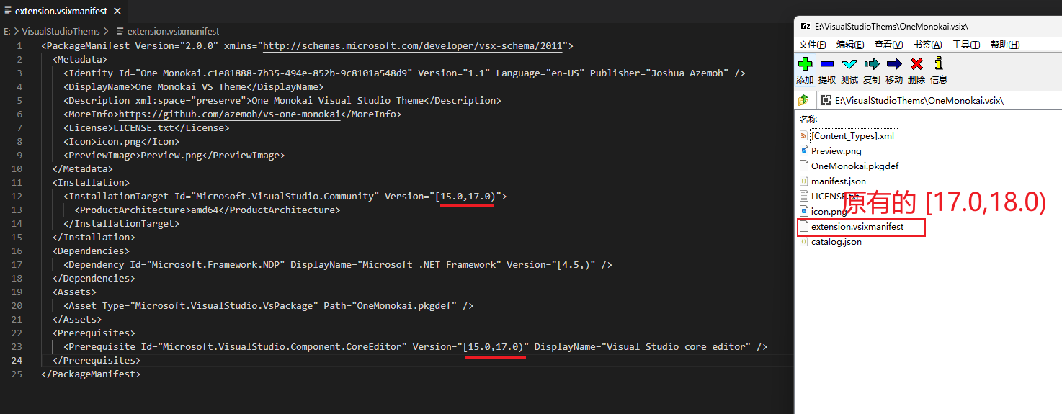Open the 工具(T) menu
1062x414 pixels.
coord(966,45)
